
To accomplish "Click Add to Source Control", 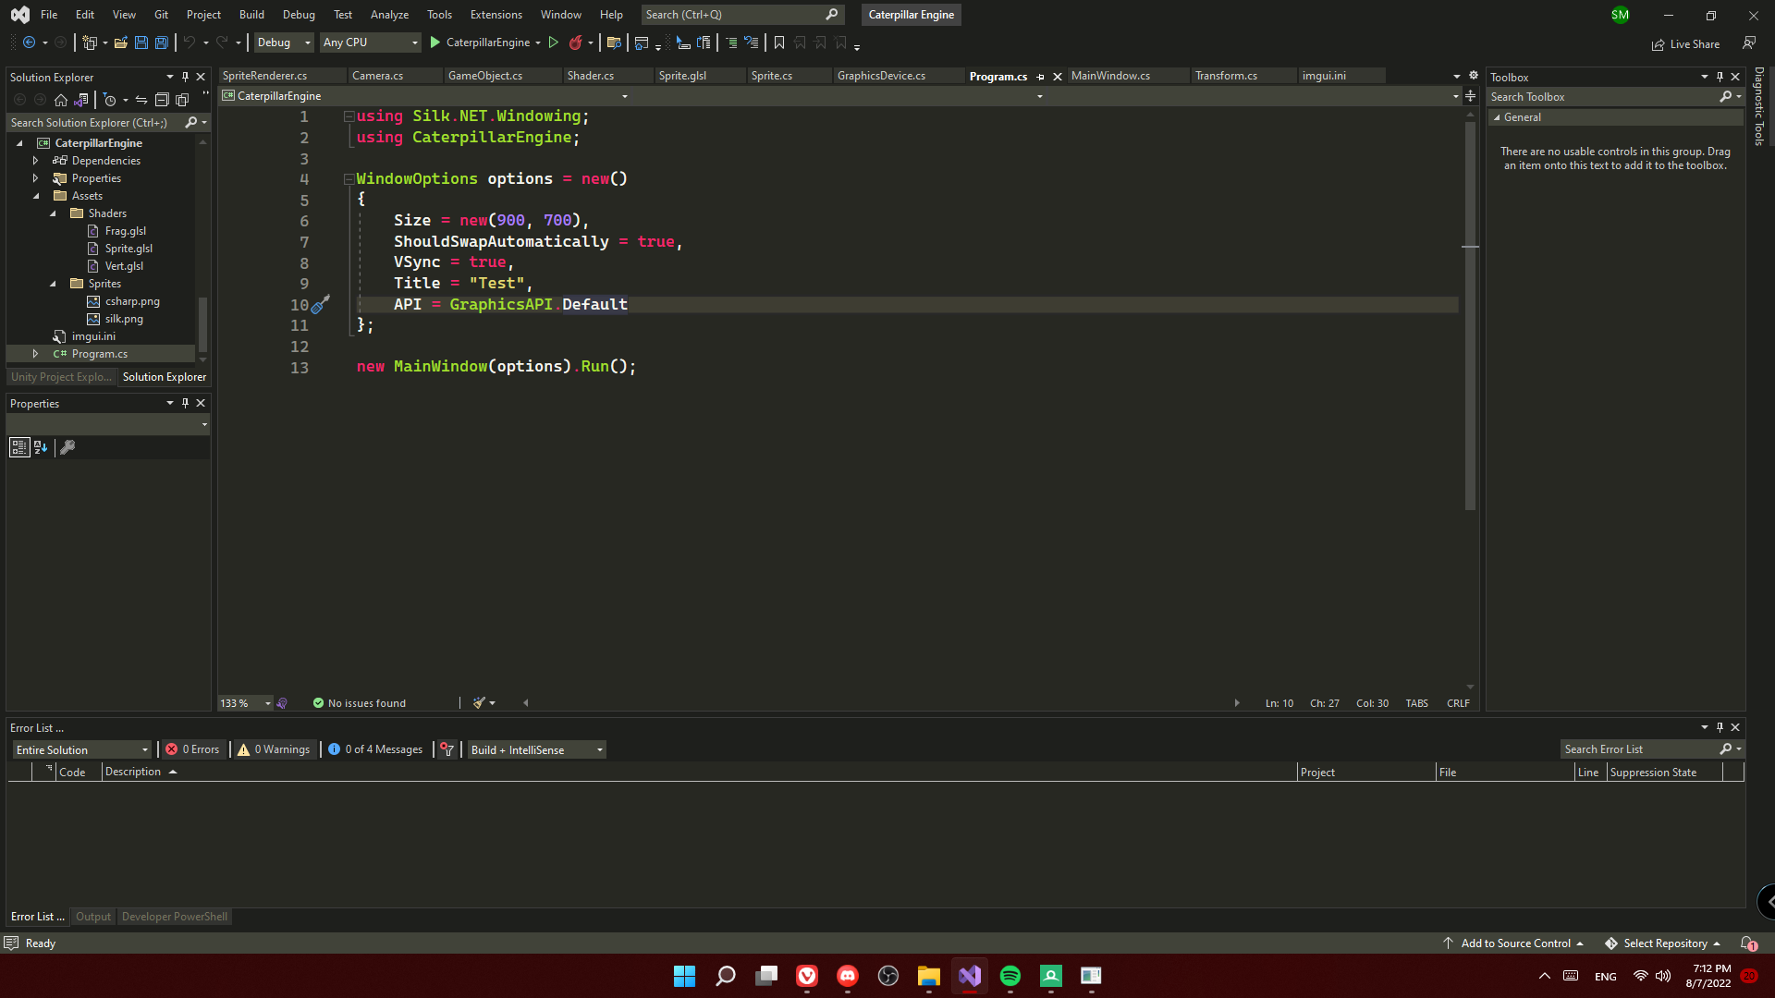I will (1514, 943).
